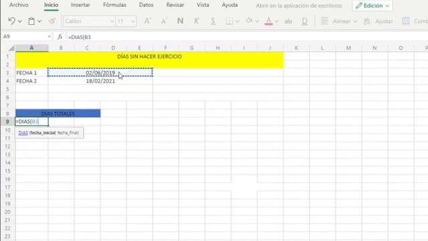Image resolution: width=428 pixels, height=241 pixels.
Task: Select column K header
Action: coord(296,48)
